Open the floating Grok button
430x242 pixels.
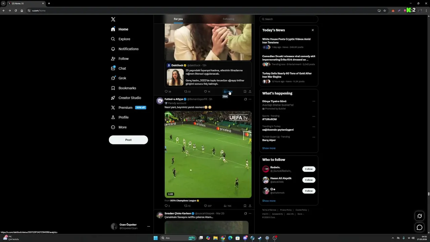point(420,216)
